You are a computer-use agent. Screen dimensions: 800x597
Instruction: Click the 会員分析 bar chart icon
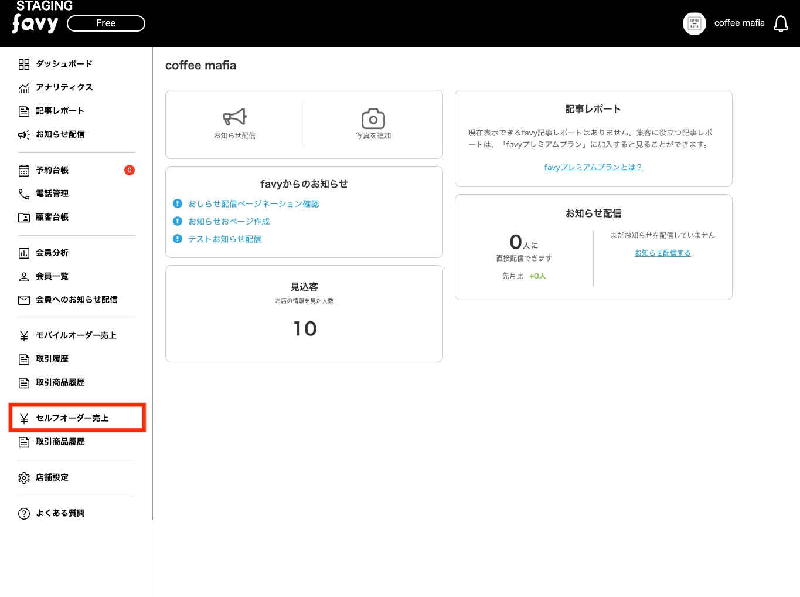click(24, 253)
